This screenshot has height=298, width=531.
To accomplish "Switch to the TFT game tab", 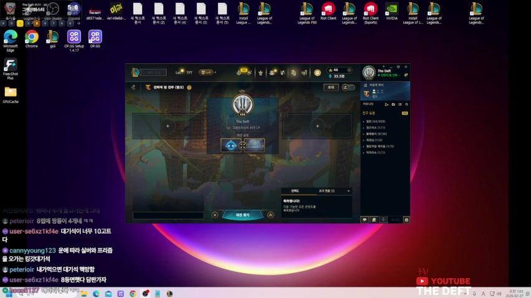I will coord(189,73).
